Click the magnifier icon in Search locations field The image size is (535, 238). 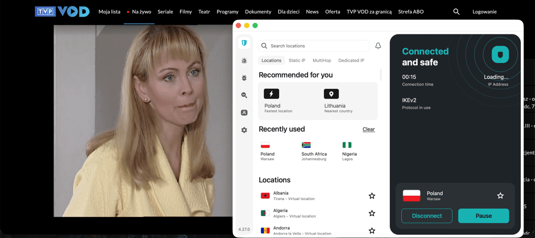click(264, 46)
